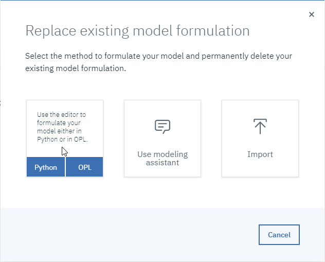This screenshot has width=325, height=262.
Task: Select the "Use modeling assistant" label
Action: (x=162, y=158)
